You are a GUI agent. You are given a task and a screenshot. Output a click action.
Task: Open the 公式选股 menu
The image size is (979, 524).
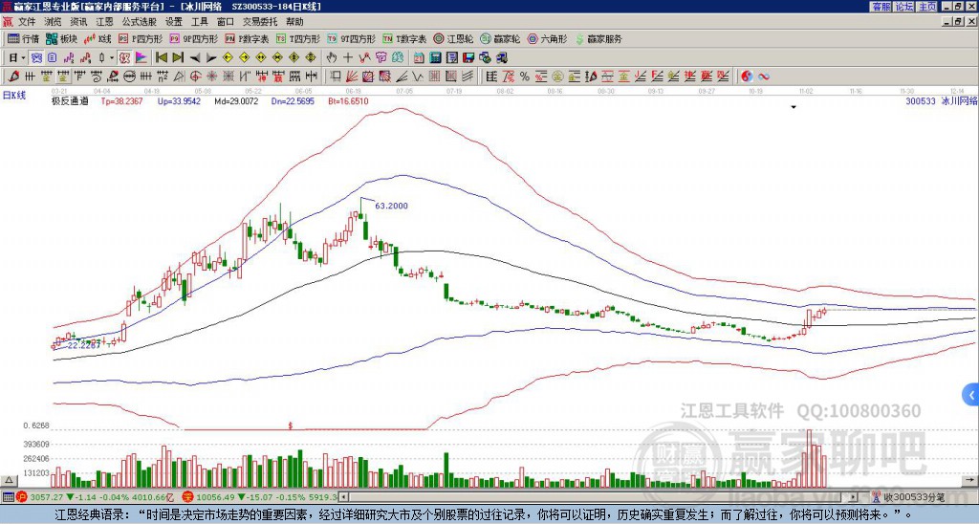click(139, 22)
